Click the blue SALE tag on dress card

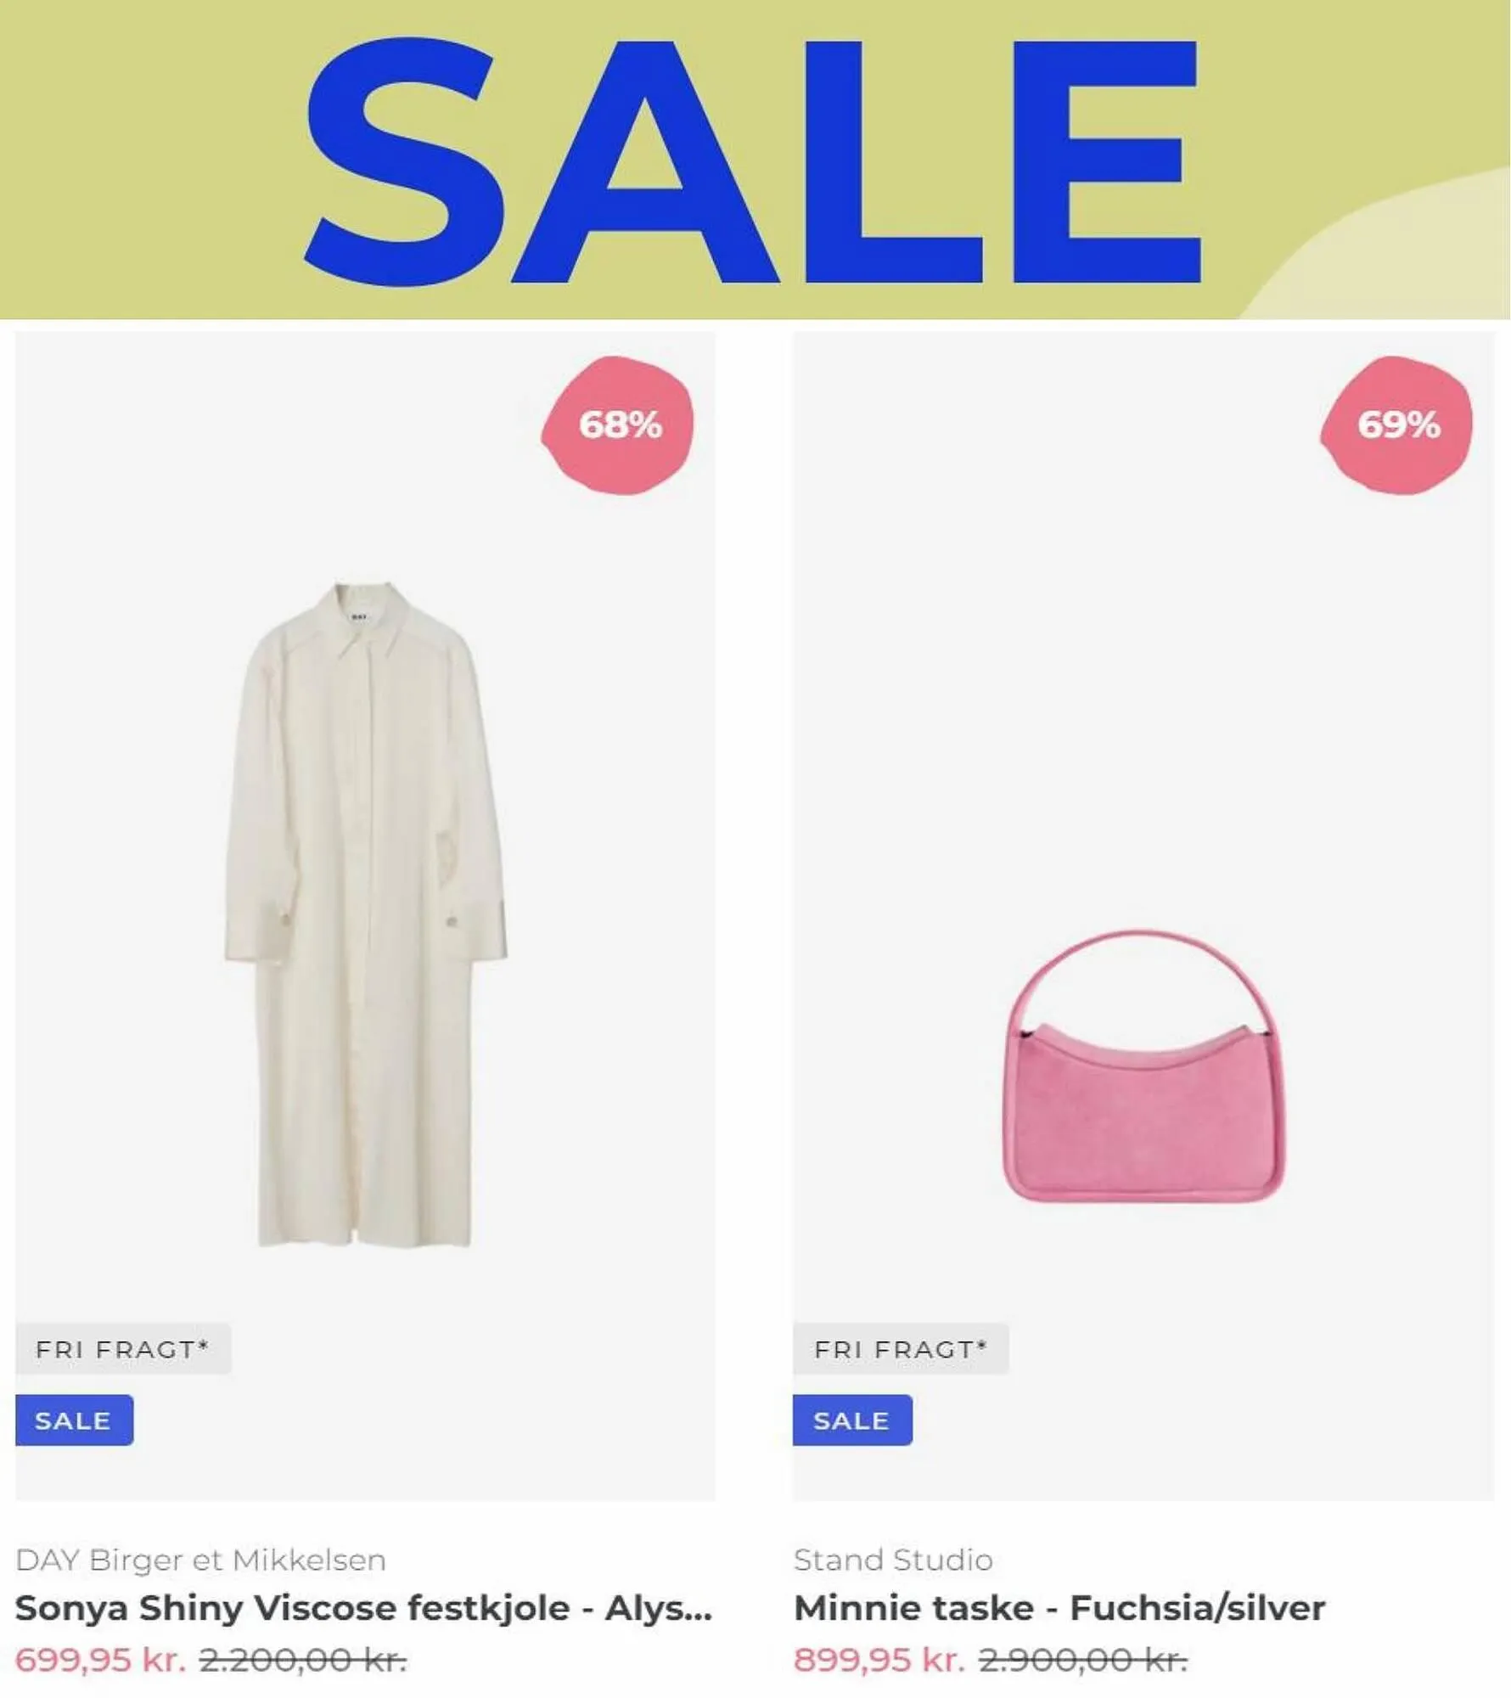[74, 1420]
